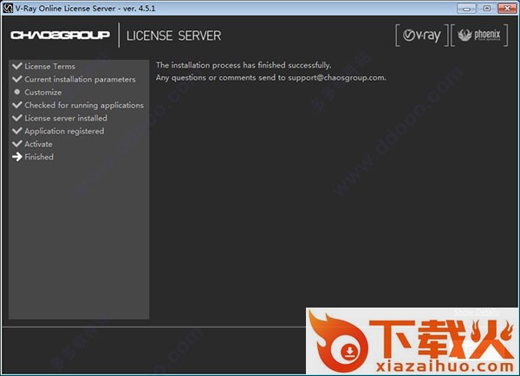The image size is (520, 376).
Task: Open the License server installed step
Action: pos(66,119)
